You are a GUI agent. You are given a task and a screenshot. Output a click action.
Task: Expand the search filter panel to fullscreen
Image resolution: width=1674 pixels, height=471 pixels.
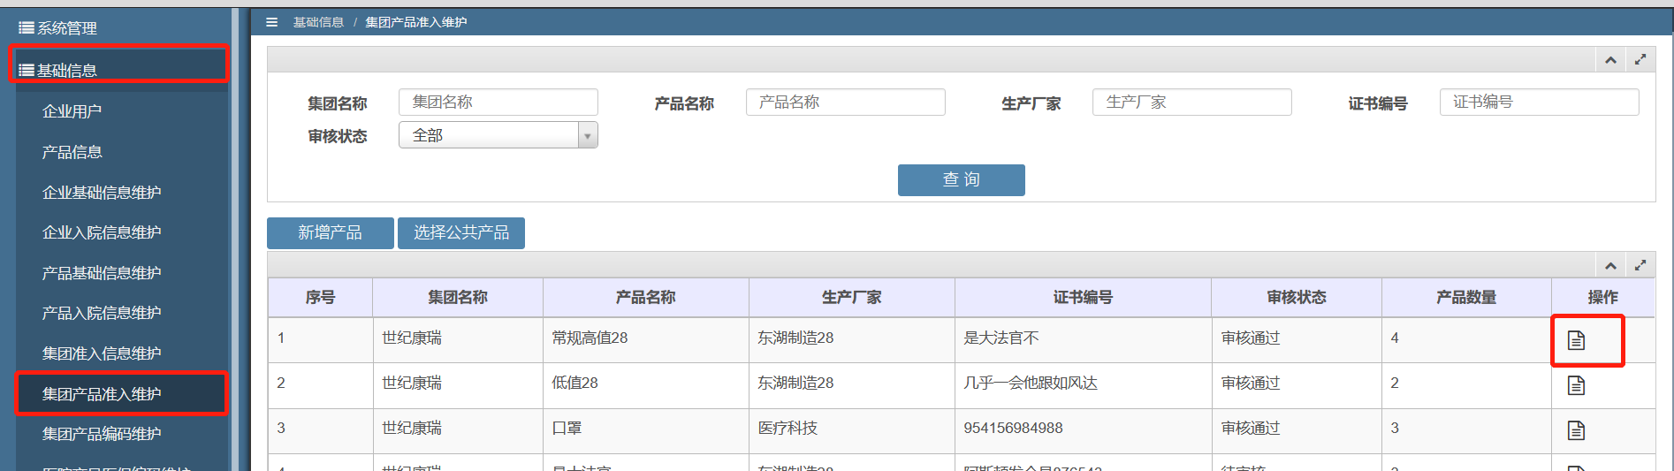click(x=1640, y=60)
